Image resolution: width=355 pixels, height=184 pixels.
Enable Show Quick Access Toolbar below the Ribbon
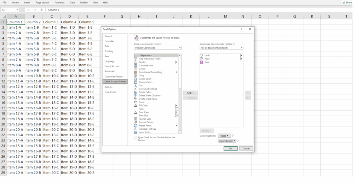coord(136,137)
